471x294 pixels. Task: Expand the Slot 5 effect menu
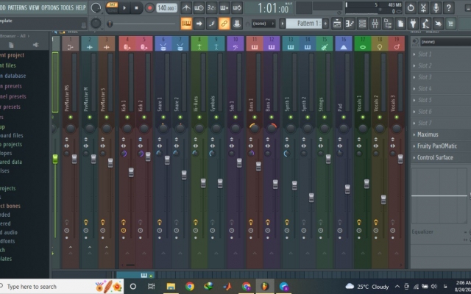[x=414, y=100]
